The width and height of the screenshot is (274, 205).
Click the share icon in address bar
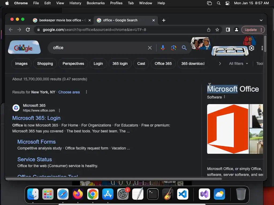tap(209, 30)
